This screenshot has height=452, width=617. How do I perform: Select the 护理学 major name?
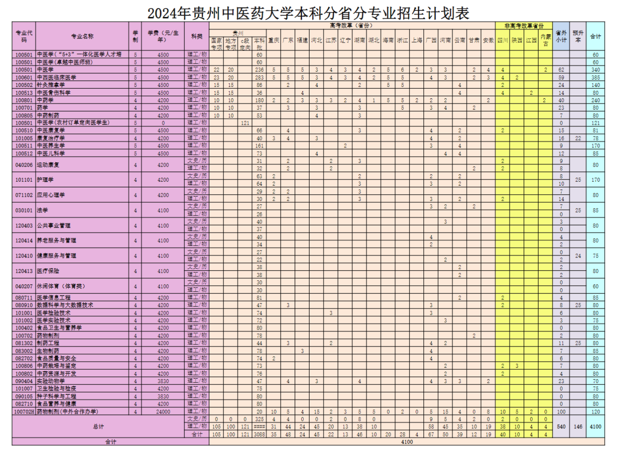[x=45, y=180]
